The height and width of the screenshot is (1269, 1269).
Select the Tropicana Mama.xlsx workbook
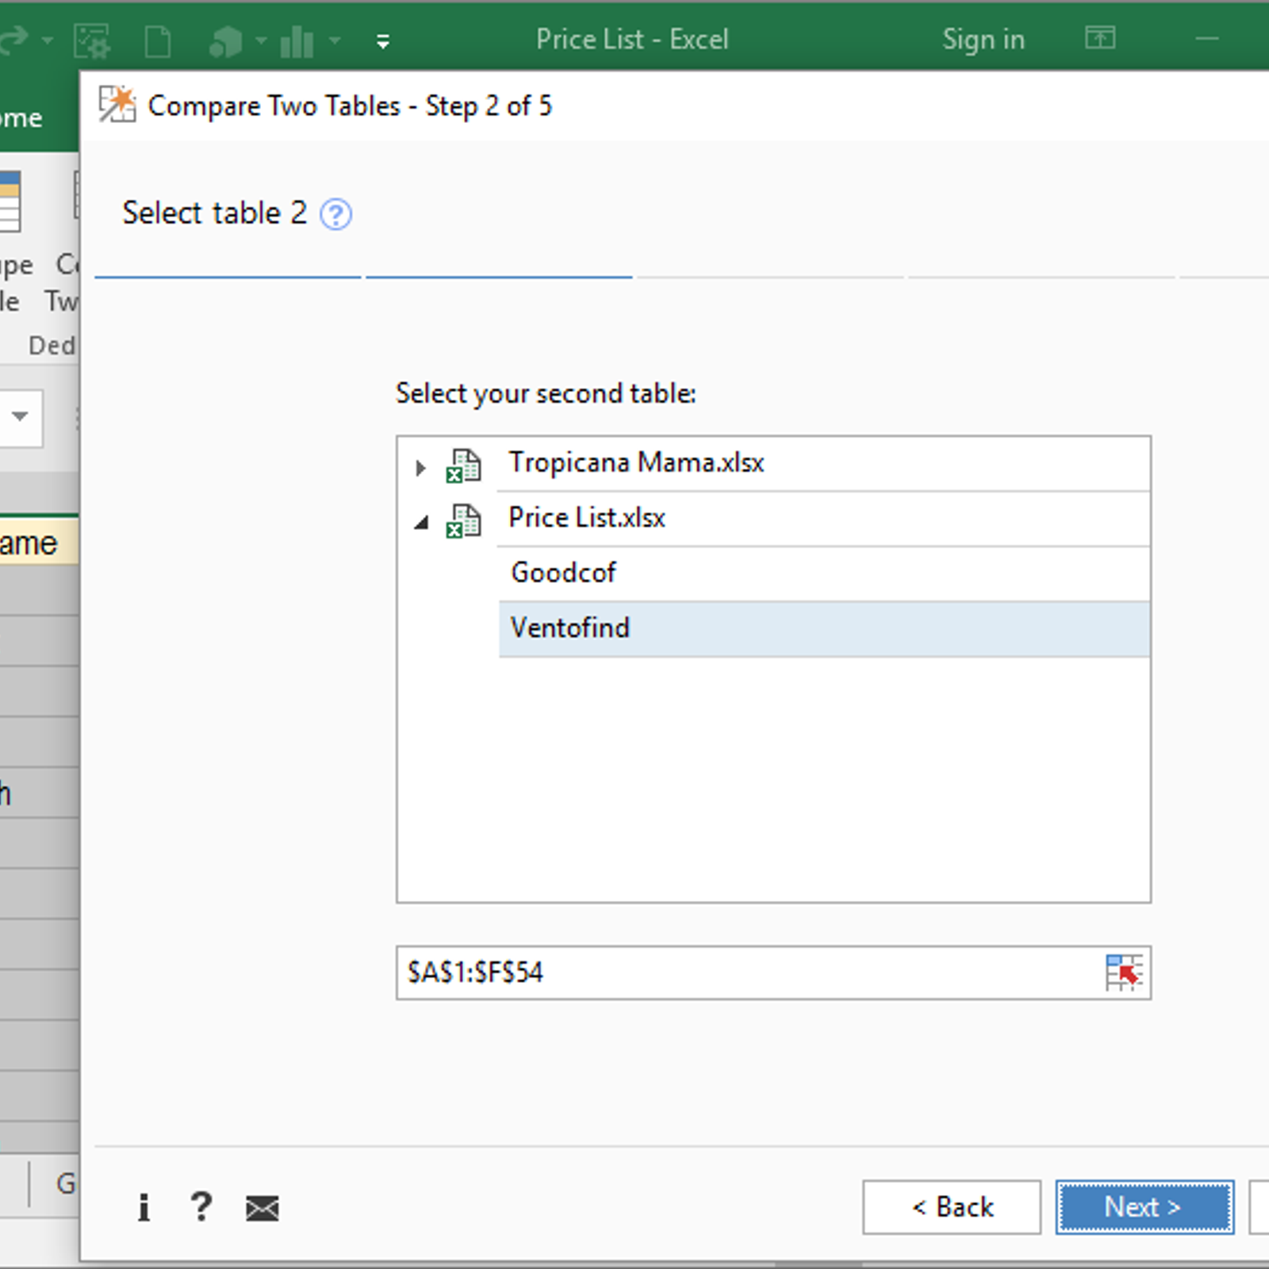click(x=823, y=463)
